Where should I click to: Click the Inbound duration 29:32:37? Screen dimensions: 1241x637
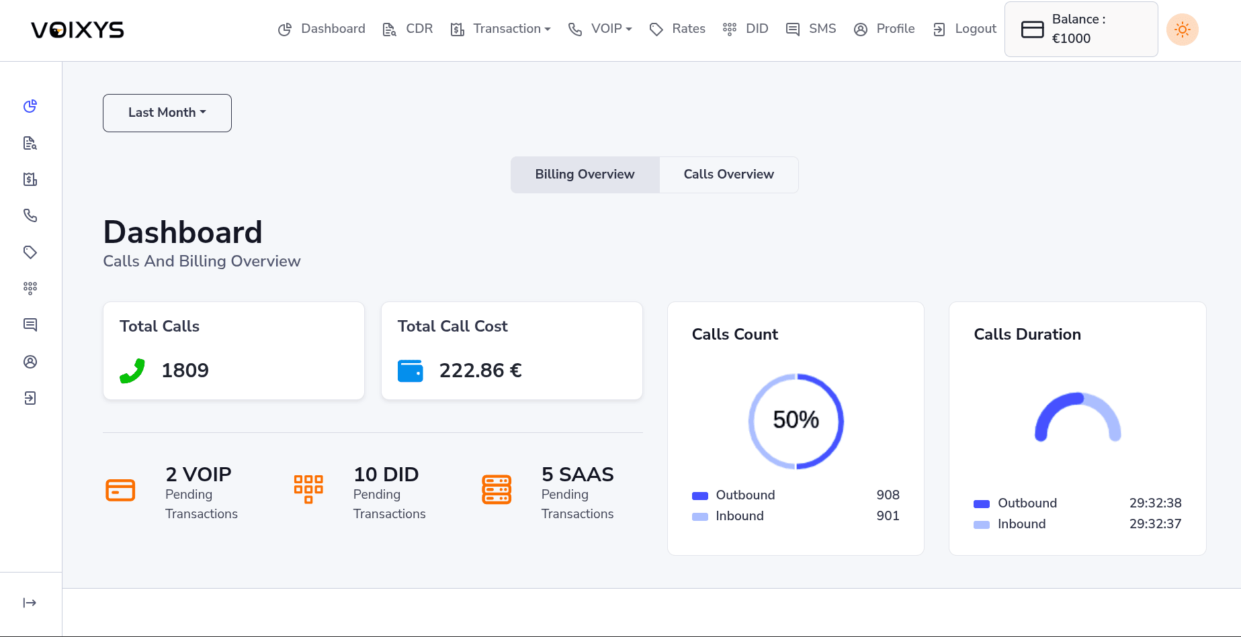click(1155, 524)
